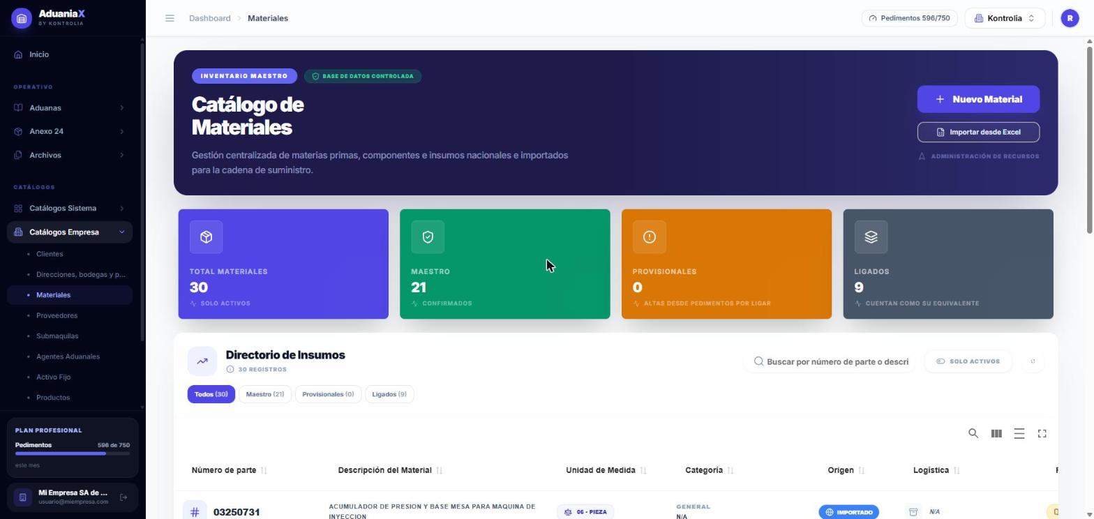This screenshot has height=519, width=1094.
Task: Click the part number search field
Action: [830, 361]
